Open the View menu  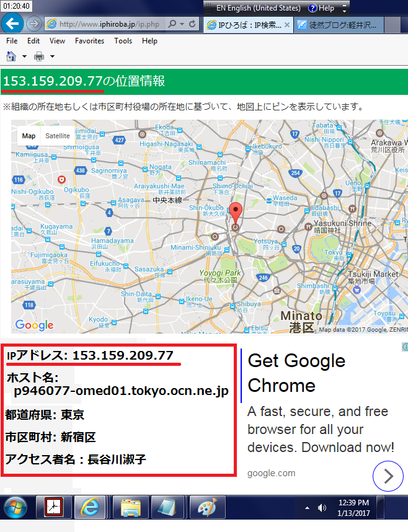coord(57,41)
